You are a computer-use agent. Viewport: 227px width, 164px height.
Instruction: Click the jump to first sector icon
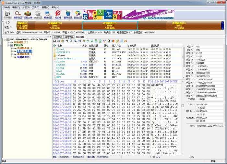(96, 41)
